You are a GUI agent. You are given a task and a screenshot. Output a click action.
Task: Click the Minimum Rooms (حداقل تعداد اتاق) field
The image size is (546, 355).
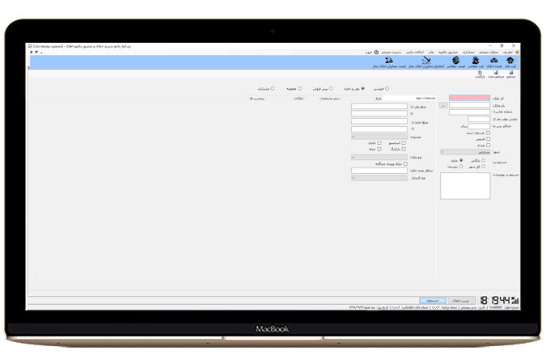(379, 171)
